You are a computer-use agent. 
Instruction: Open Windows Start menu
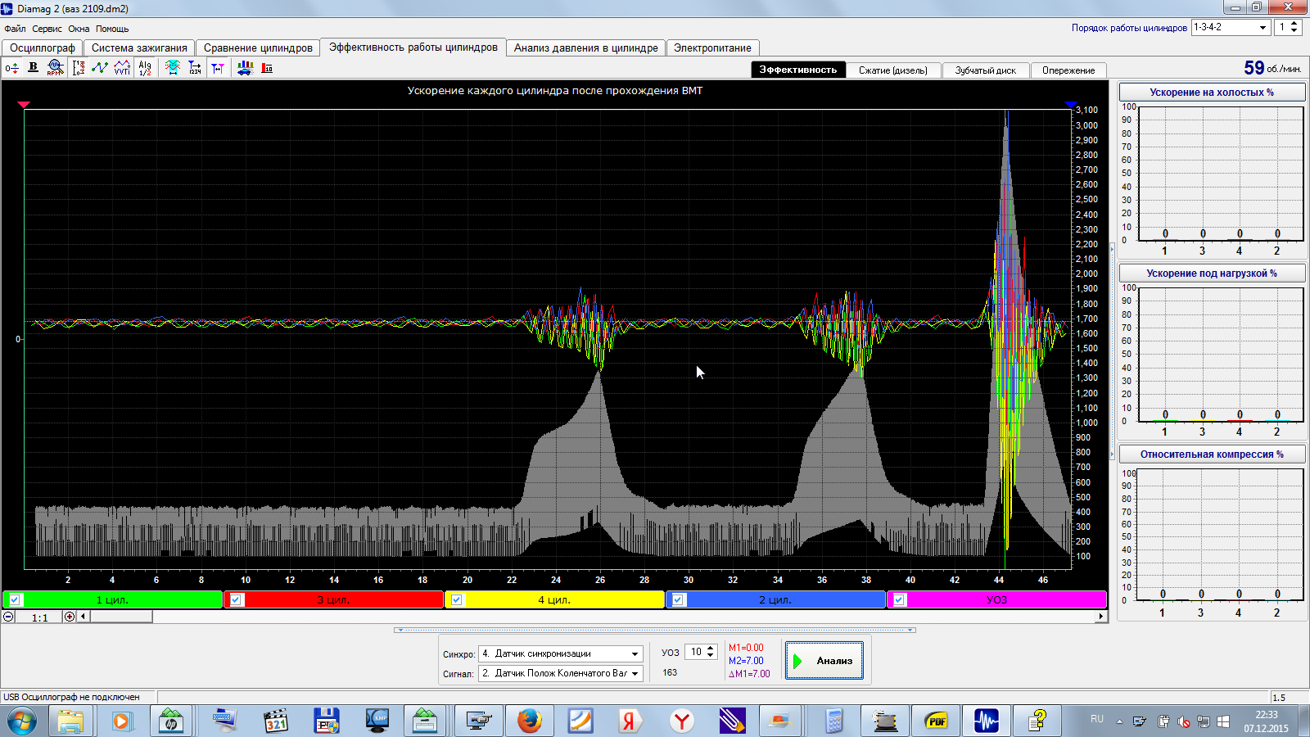pyautogui.click(x=22, y=721)
